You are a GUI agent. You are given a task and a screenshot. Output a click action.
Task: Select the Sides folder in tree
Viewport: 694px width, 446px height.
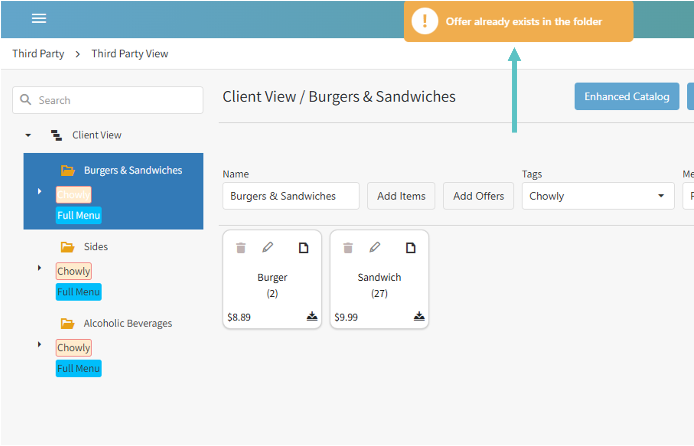[x=96, y=247]
